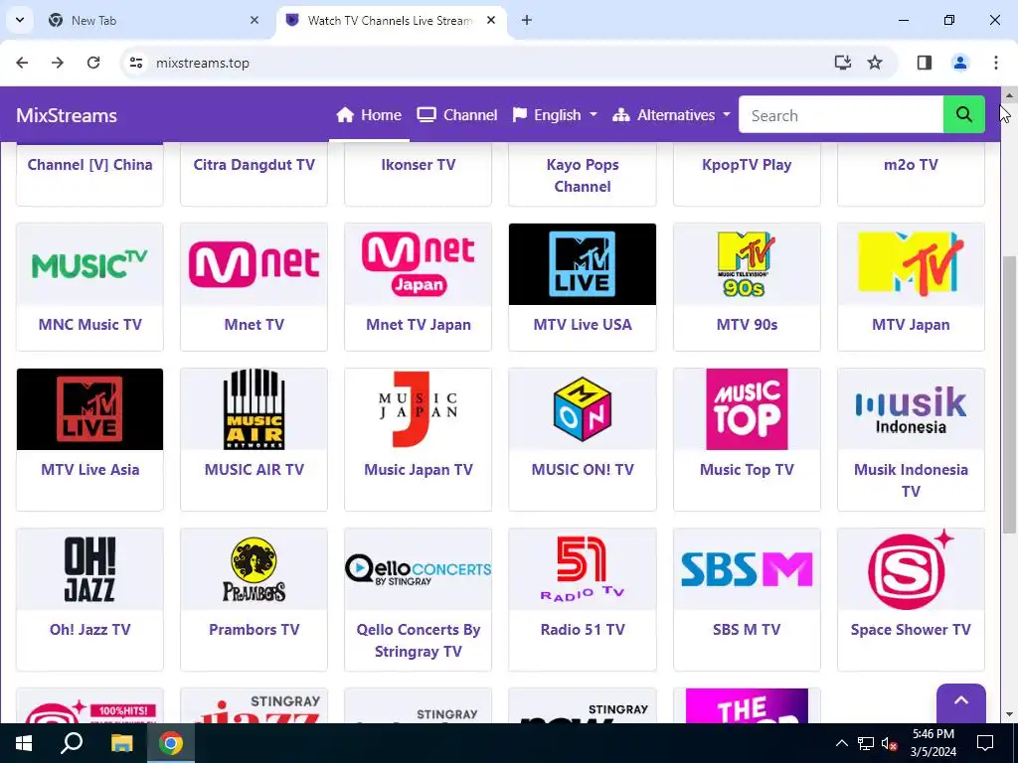The width and height of the screenshot is (1018, 763).
Task: Open the Channel nav item
Action: 457,115
